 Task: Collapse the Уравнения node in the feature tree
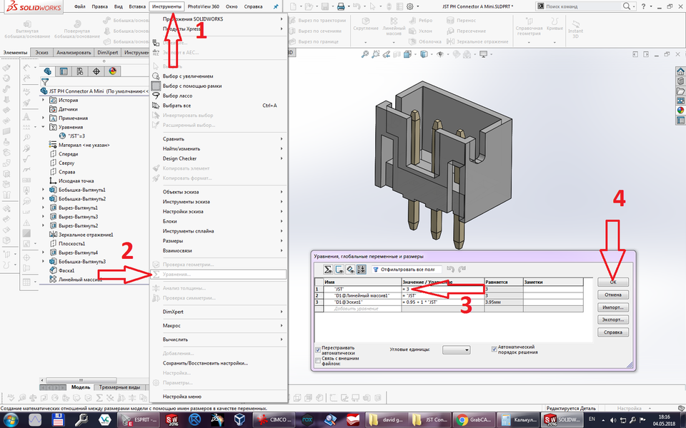point(44,127)
